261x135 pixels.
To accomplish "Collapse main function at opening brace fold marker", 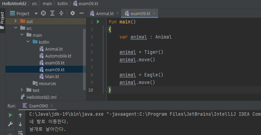I will pyautogui.click(x=106, y=30).
